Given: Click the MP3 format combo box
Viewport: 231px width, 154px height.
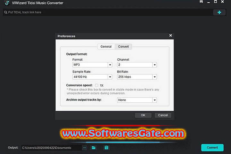Looking at the screenshot, I should point(92,65).
